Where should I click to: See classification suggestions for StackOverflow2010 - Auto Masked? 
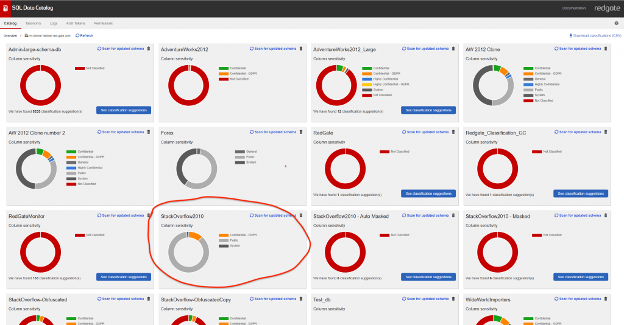(428, 277)
